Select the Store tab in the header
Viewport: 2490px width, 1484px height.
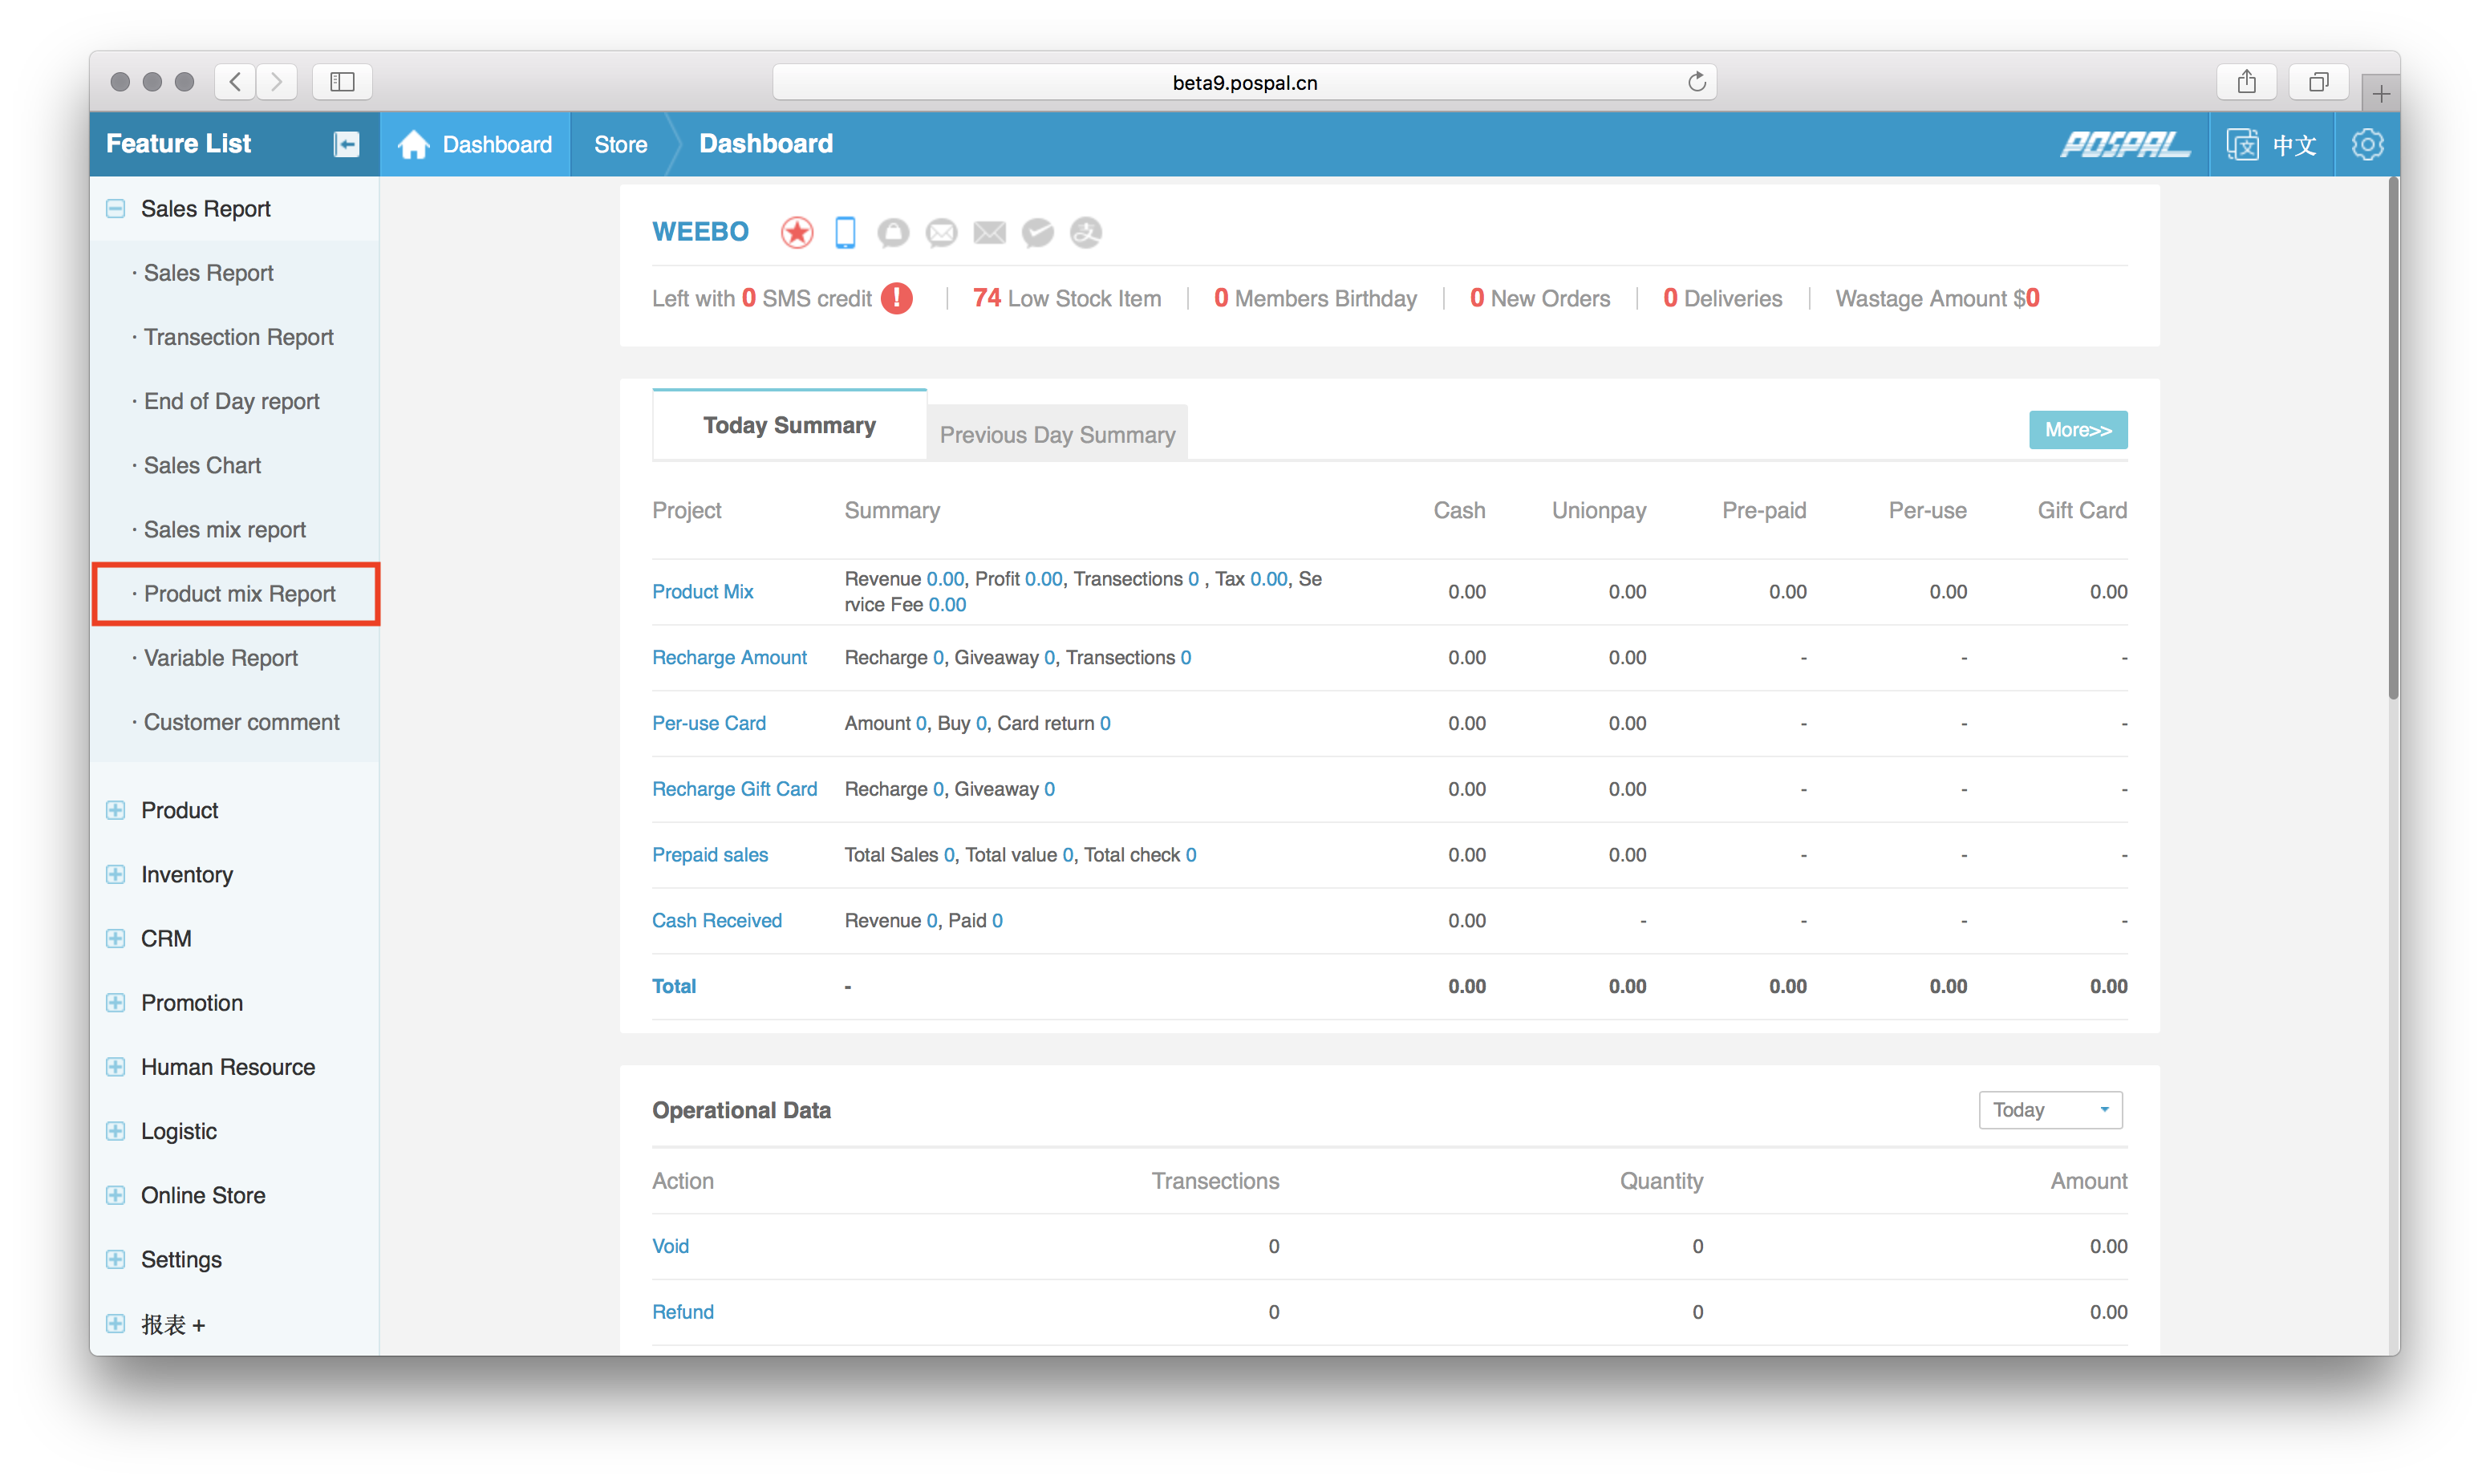(x=620, y=144)
